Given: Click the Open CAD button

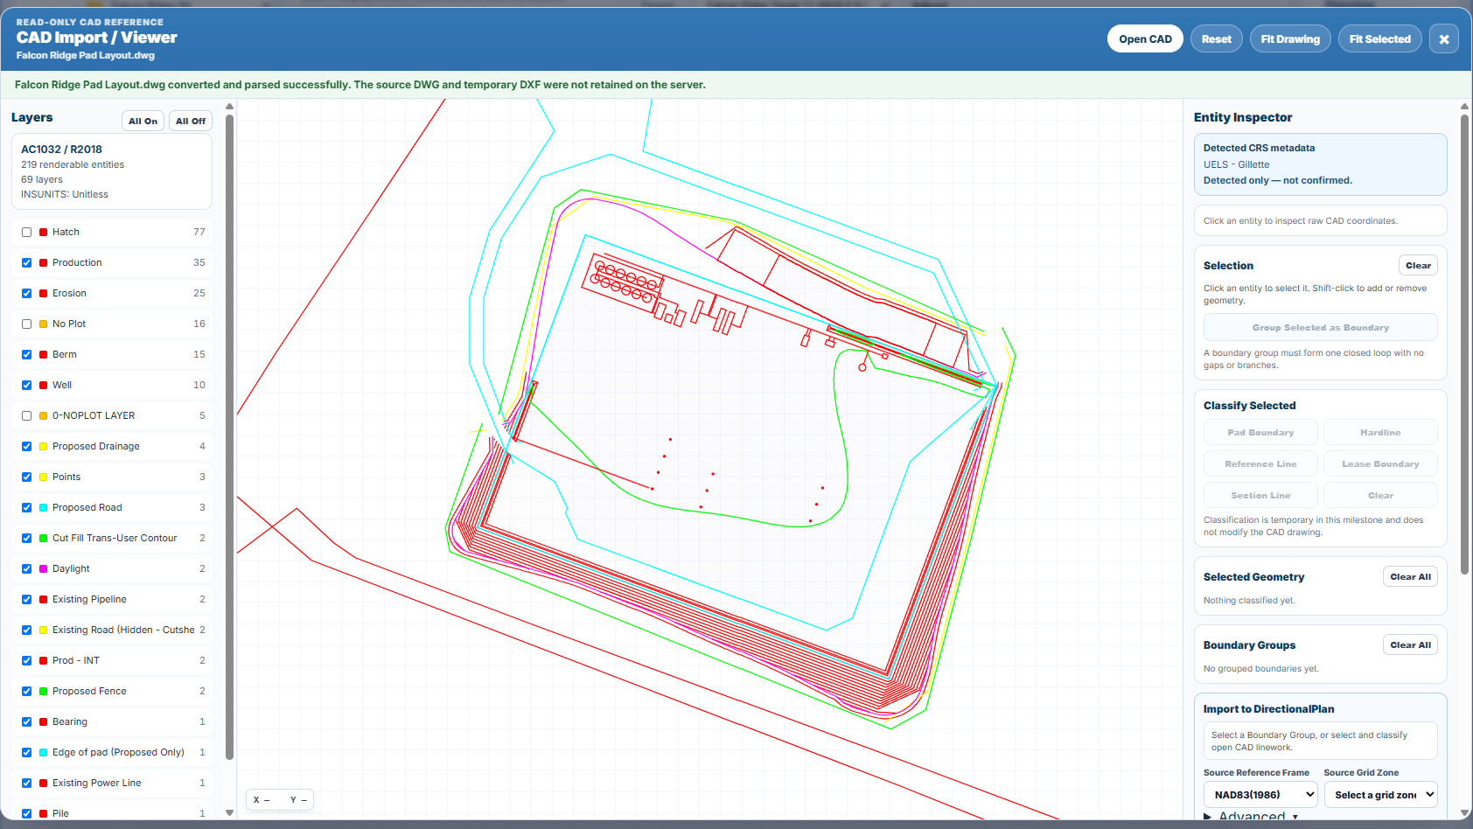Looking at the screenshot, I should pyautogui.click(x=1145, y=39).
